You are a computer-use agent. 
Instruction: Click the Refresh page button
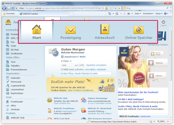pos(115,8)
